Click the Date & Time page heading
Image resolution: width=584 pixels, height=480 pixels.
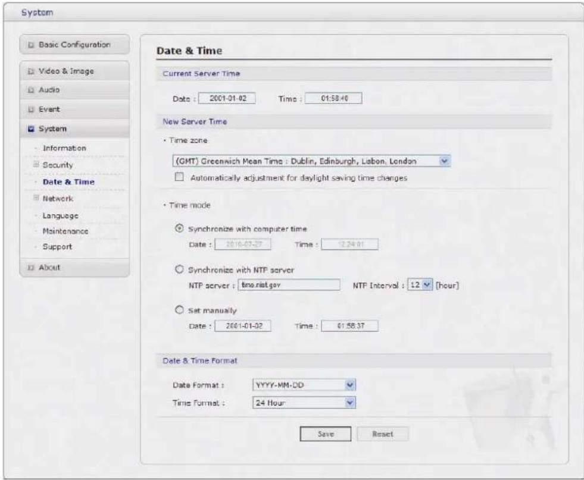point(189,51)
